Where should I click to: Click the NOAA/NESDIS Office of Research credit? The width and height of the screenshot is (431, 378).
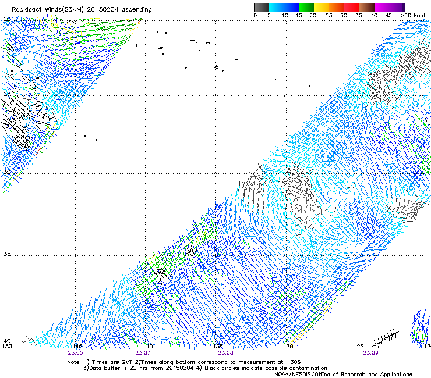pos(343,375)
